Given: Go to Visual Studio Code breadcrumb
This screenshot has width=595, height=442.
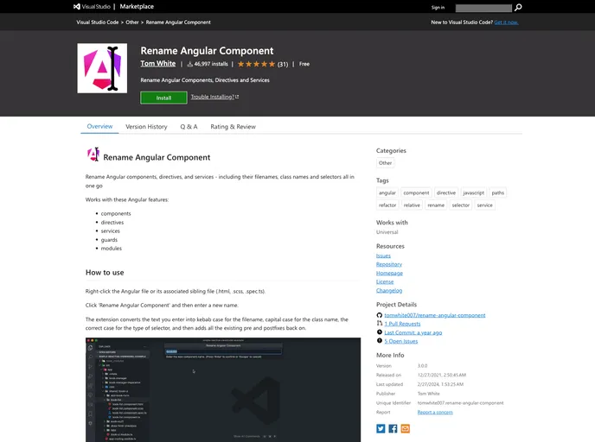Looking at the screenshot, I should click(x=98, y=22).
